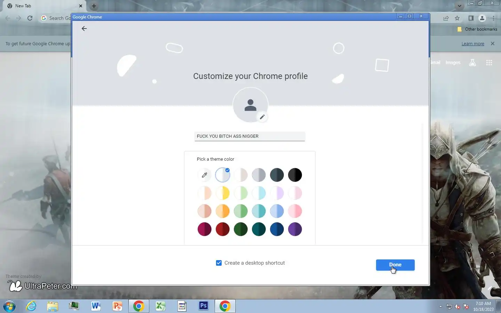Pick the medium blue theme color
This screenshot has width=501, height=313.
coord(277,211)
